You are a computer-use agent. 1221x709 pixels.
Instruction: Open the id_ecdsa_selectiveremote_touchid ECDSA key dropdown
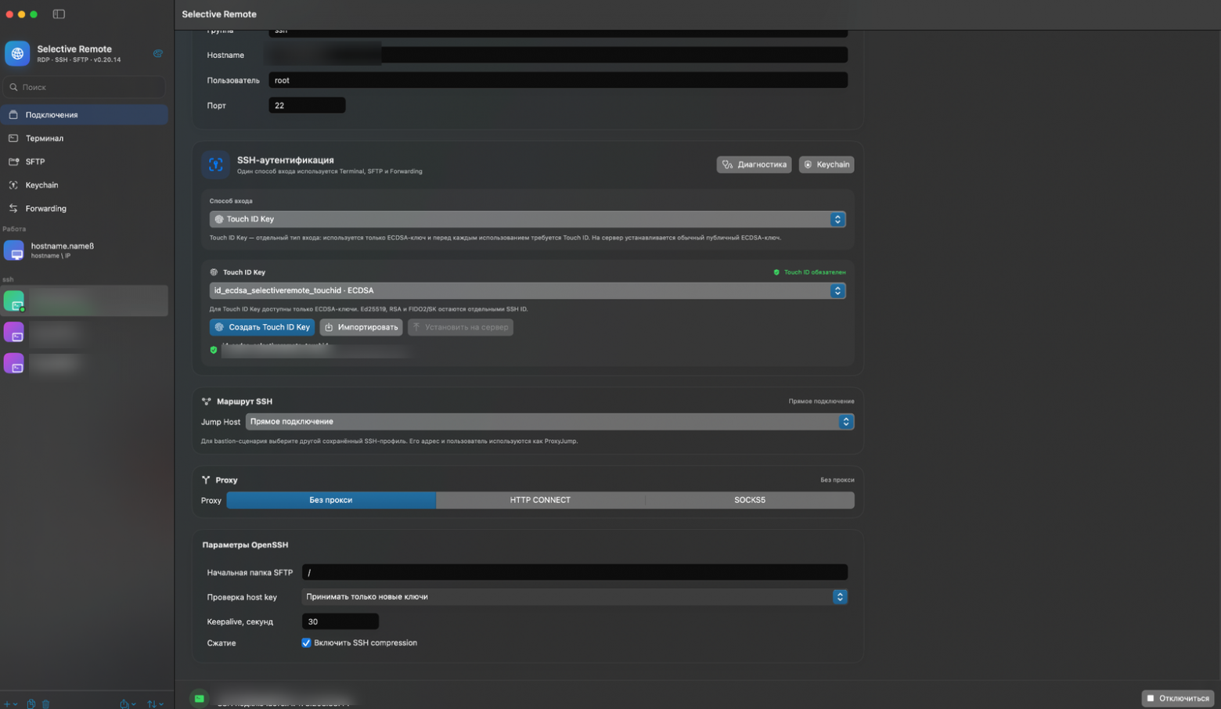(x=528, y=290)
